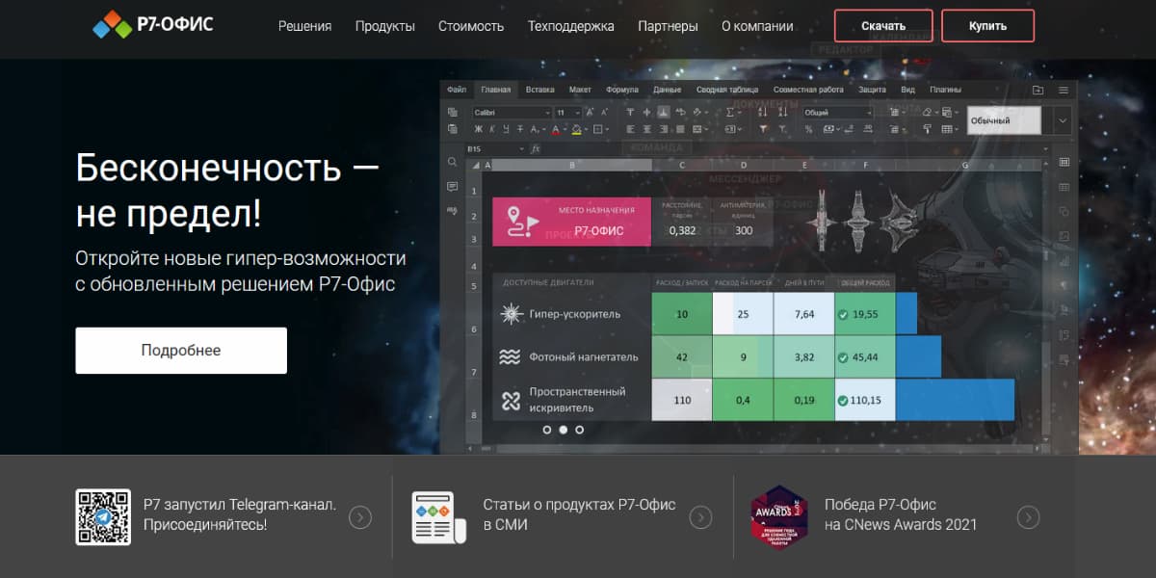1156x578 pixels.
Task: Open the Продукты menu item
Action: (384, 26)
